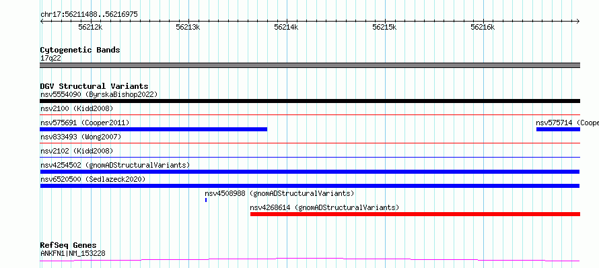Select the black nsv5554090 variant bar
The width and height of the screenshot is (599, 268).
pos(310,101)
